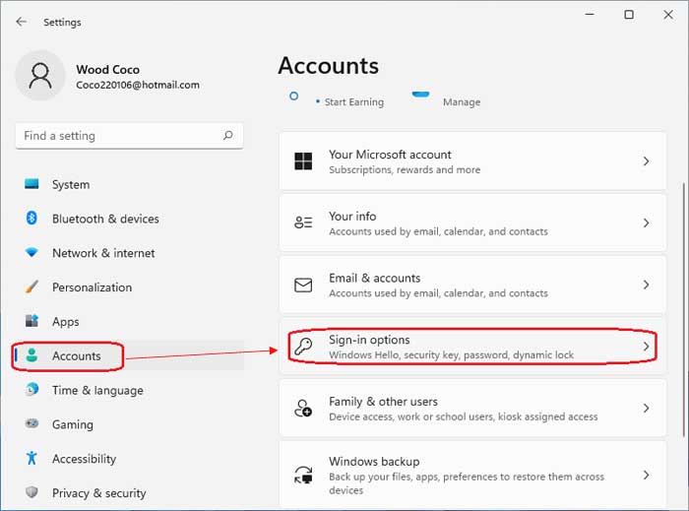Click the vertical scrollbar on right
The height and width of the screenshot is (511, 689).
pos(684,310)
